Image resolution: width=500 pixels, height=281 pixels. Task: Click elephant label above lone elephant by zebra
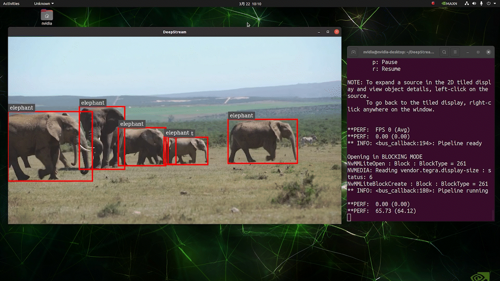pyautogui.click(x=241, y=116)
